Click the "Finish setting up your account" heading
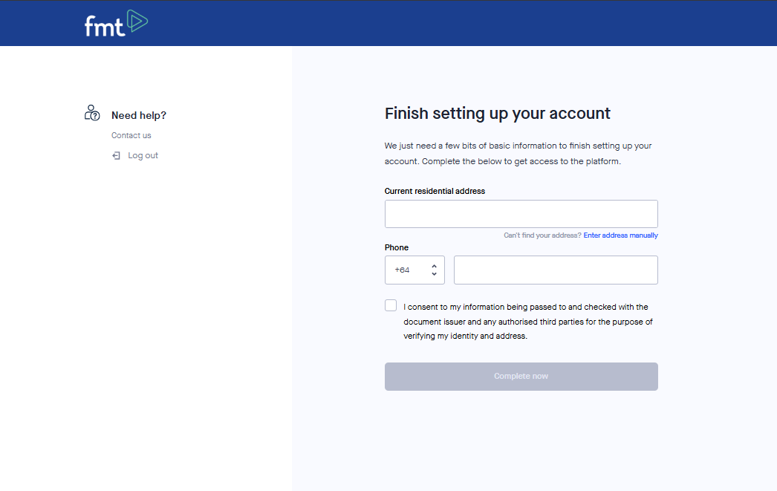This screenshot has width=777, height=491. [x=497, y=114]
